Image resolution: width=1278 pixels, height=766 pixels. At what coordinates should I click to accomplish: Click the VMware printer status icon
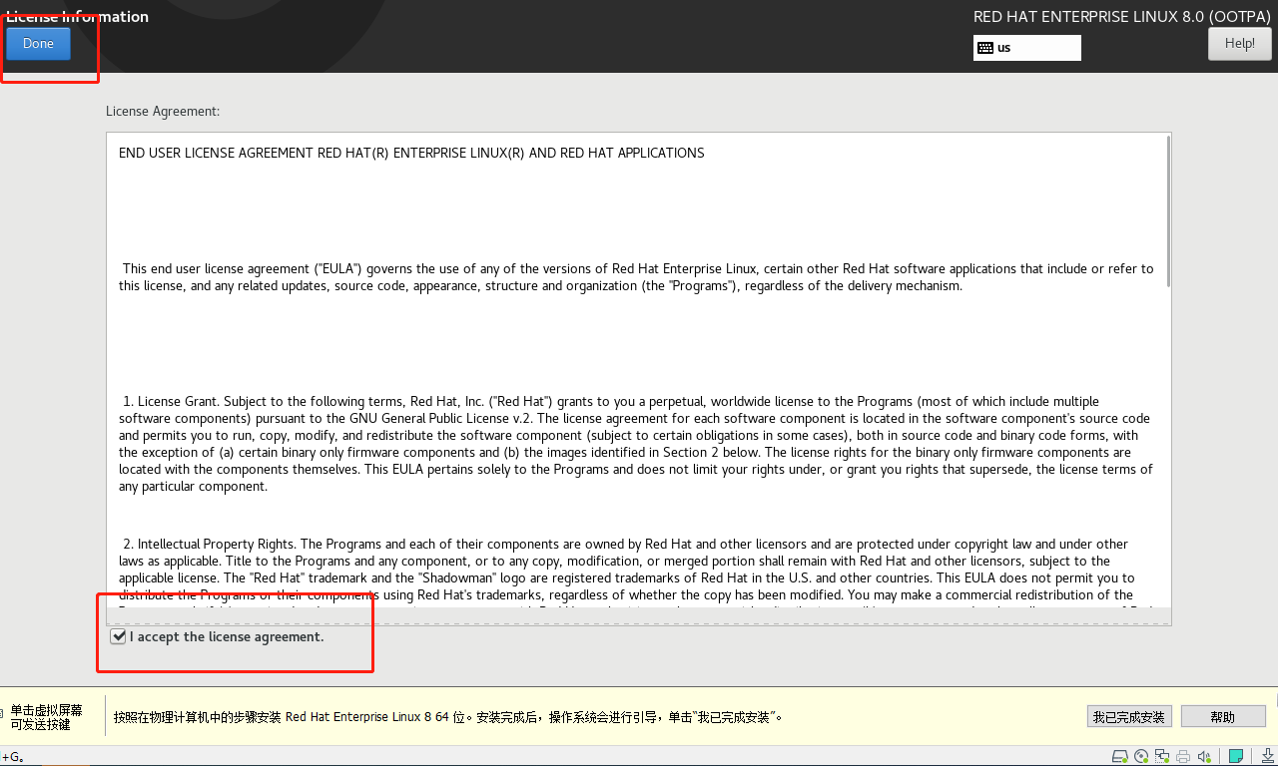click(x=1183, y=756)
